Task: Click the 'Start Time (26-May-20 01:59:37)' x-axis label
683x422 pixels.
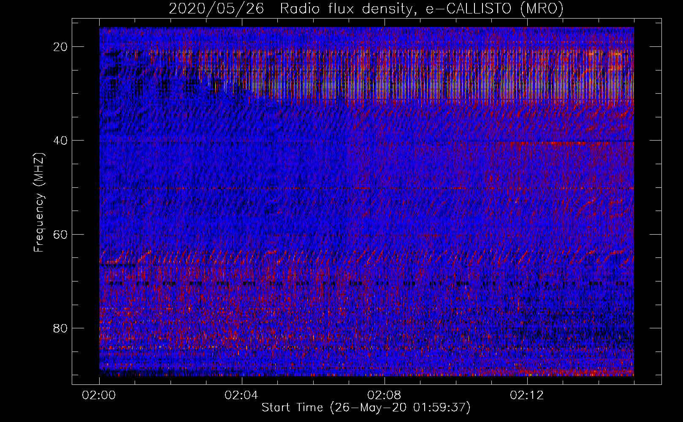Action: click(366, 408)
